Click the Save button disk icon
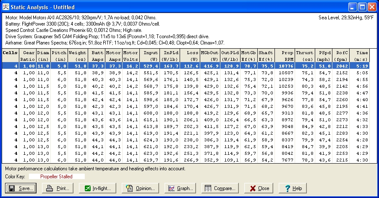379x198 pixels. click(x=12, y=188)
